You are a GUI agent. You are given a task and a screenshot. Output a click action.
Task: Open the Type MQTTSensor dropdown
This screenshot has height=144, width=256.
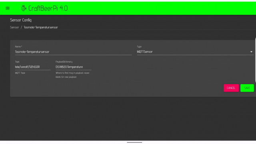click(195, 51)
